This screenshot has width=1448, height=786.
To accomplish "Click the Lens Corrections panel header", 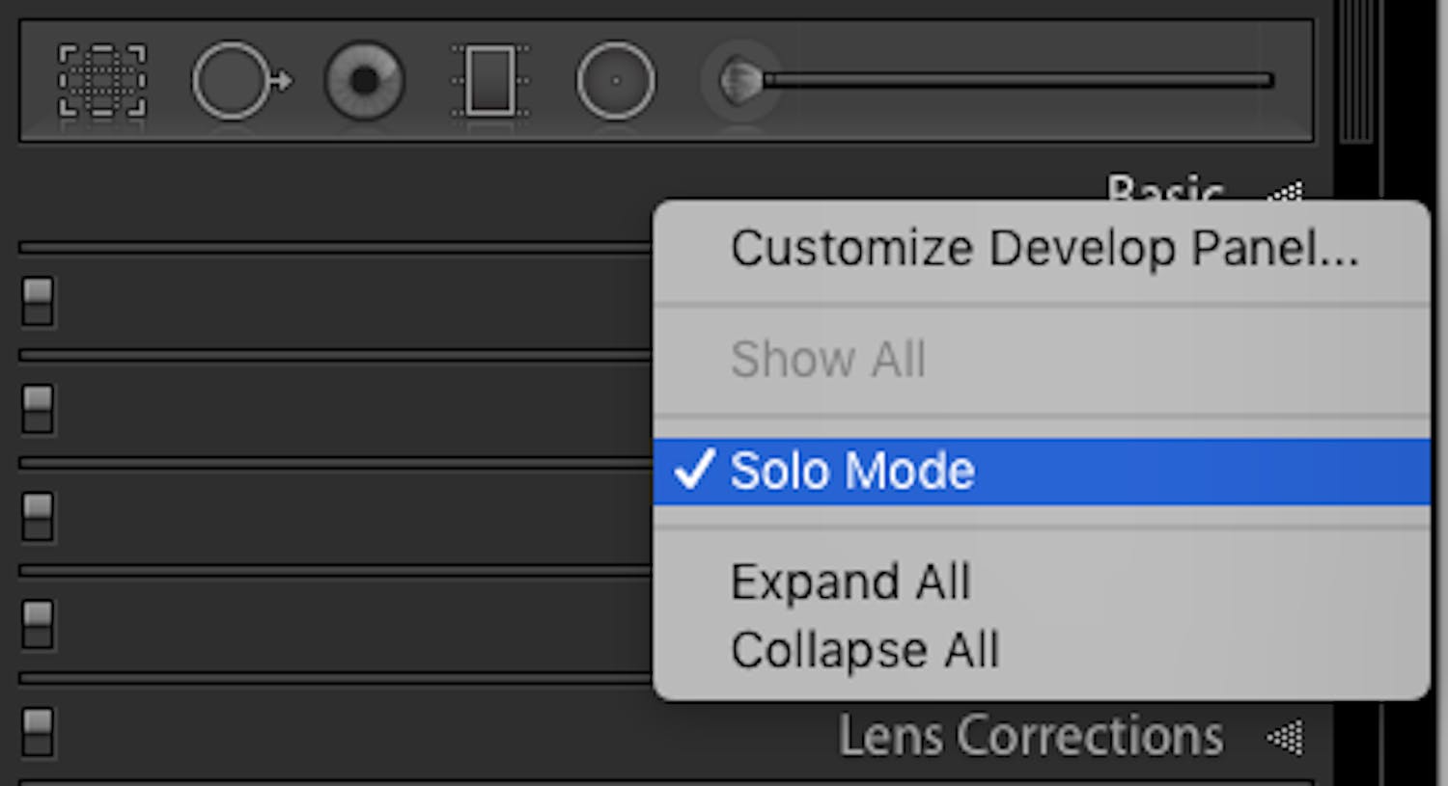I will (1029, 737).
